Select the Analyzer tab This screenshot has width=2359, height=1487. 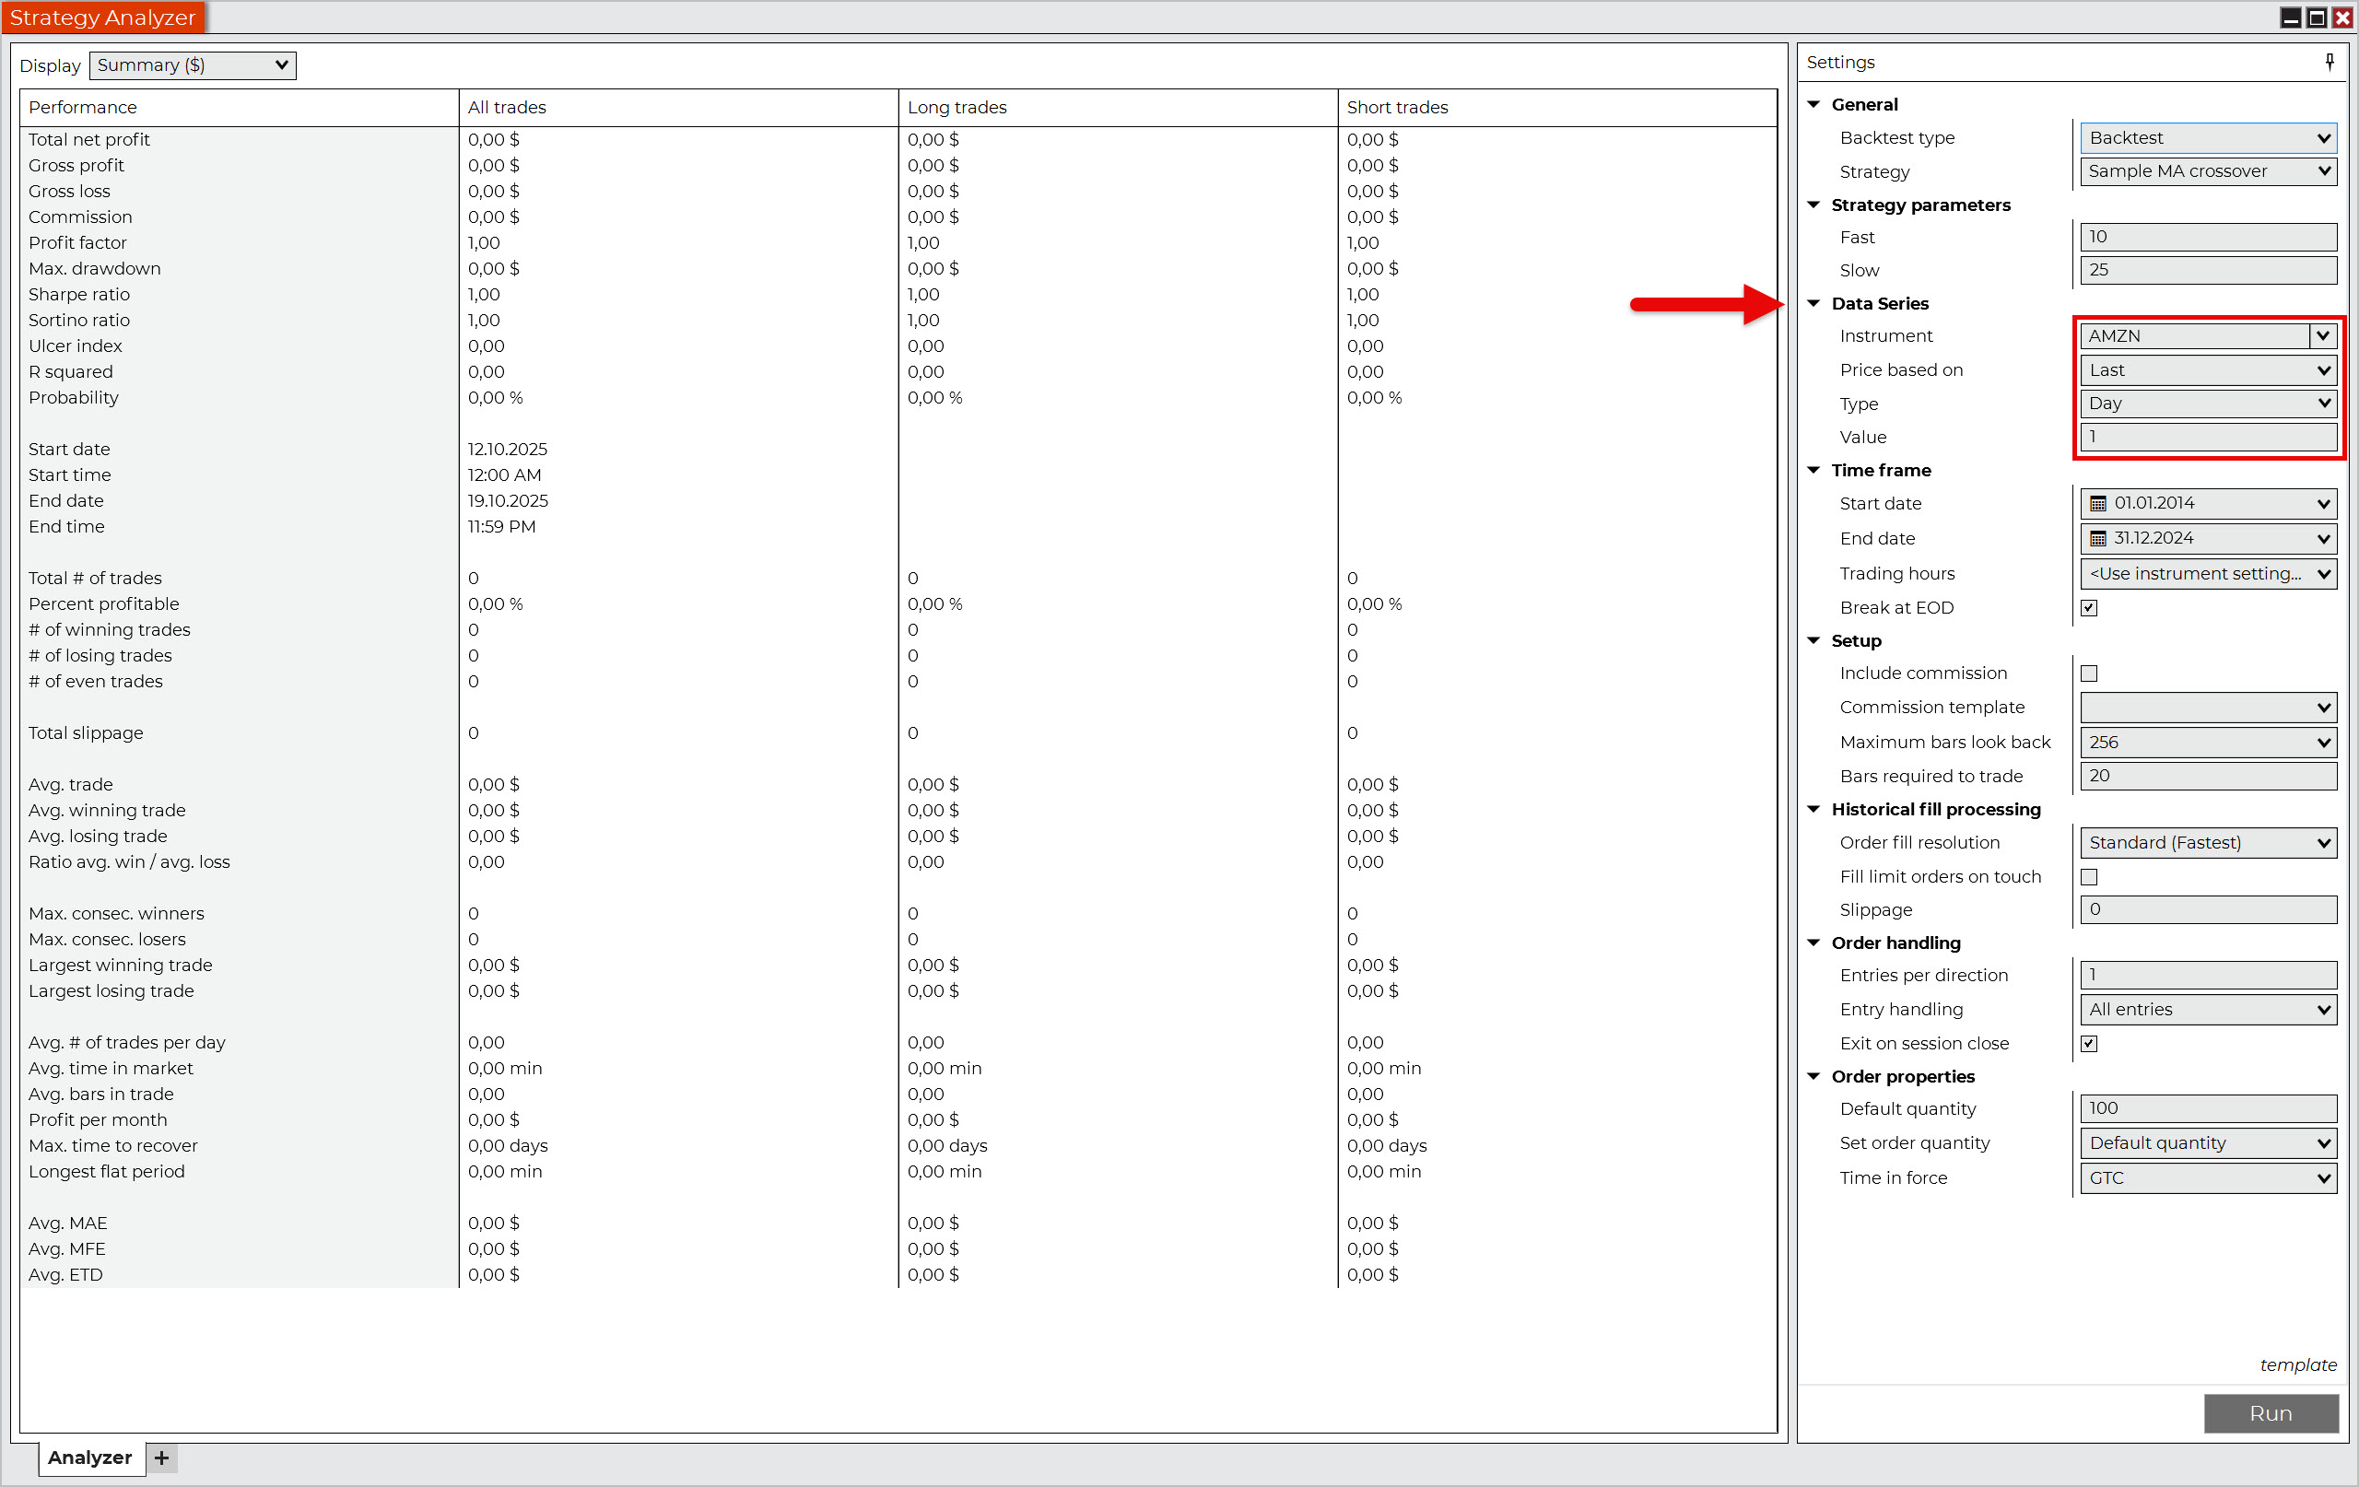[89, 1458]
